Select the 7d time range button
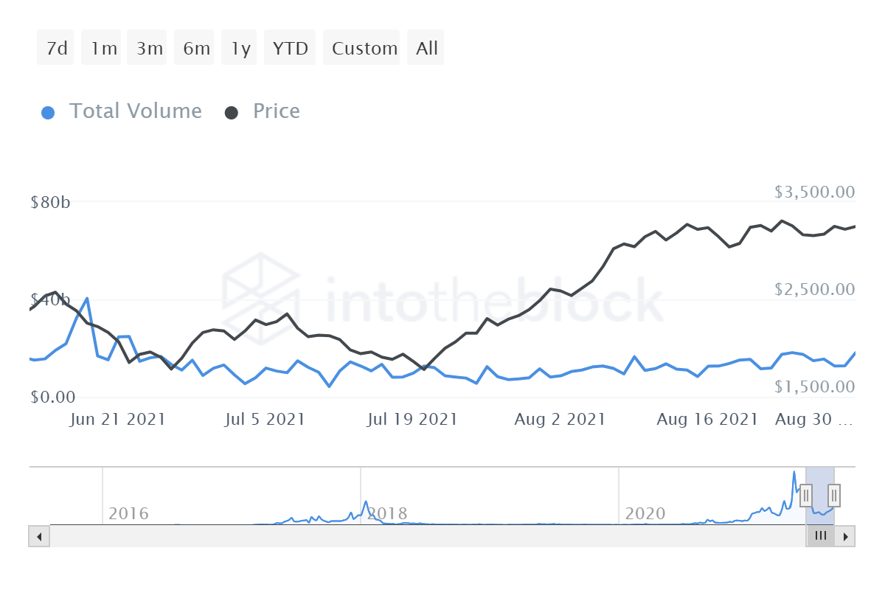Image resolution: width=885 pixels, height=590 pixels. 56,48
